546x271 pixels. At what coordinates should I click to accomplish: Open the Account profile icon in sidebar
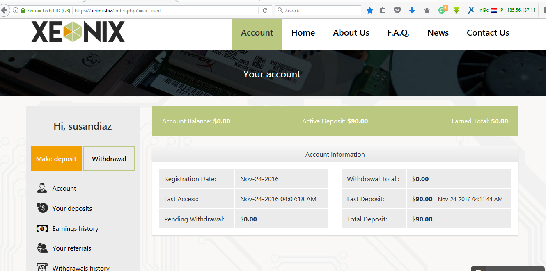click(x=42, y=188)
